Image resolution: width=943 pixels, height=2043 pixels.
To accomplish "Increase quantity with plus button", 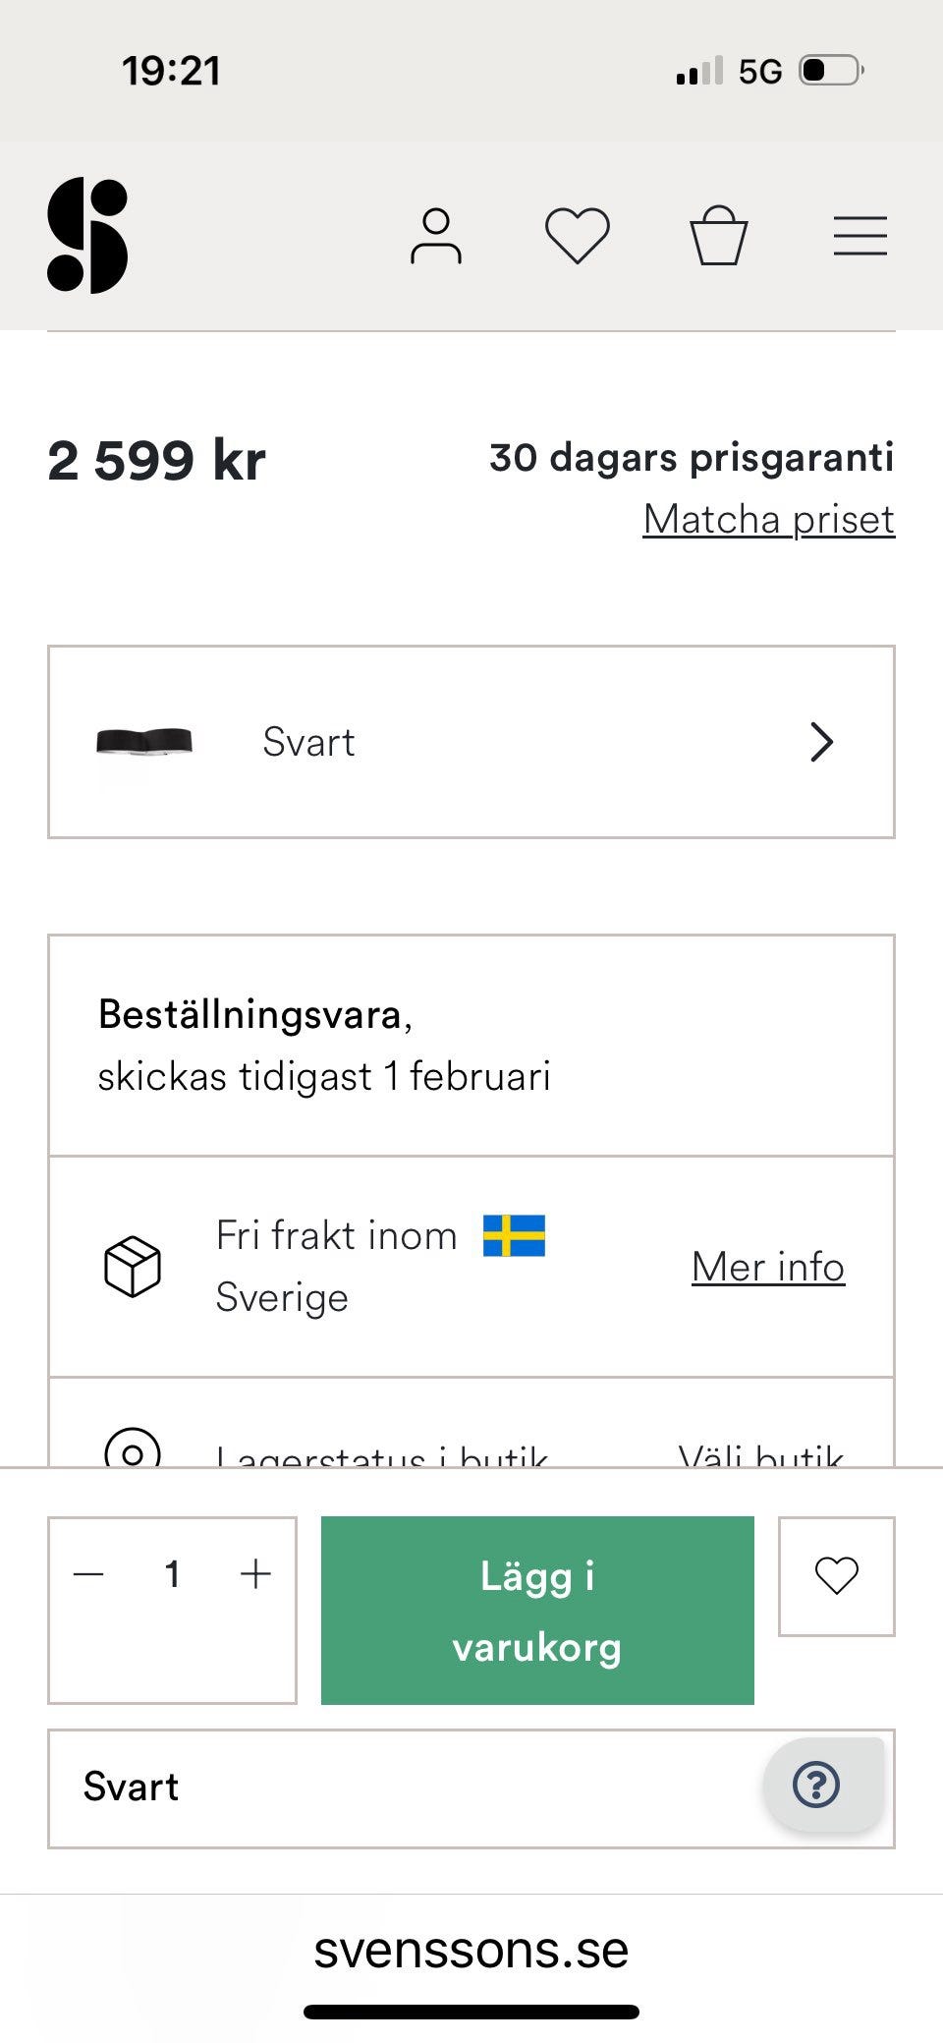I will [255, 1574].
